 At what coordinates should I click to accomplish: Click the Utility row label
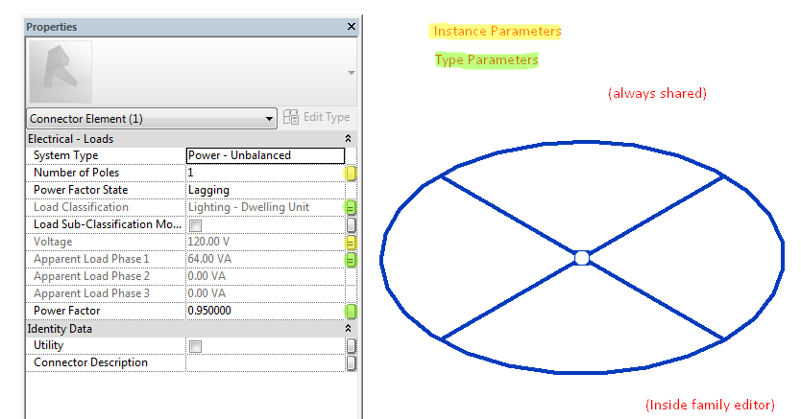click(x=48, y=345)
